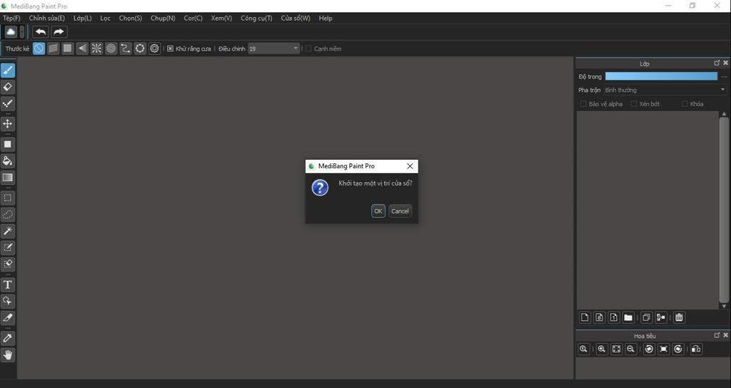Open the Tệp(F) menu
Image resolution: width=731 pixels, height=388 pixels.
pyautogui.click(x=11, y=18)
